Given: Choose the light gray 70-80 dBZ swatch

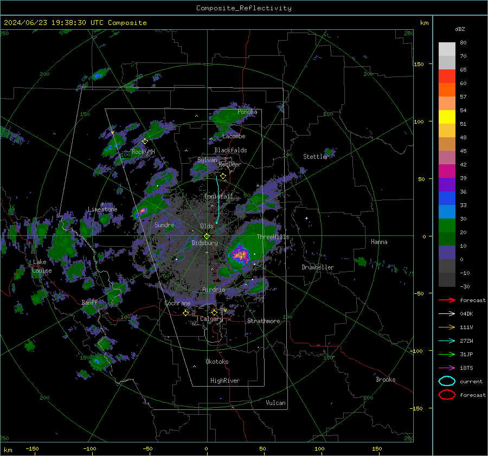Looking at the screenshot, I should [447, 49].
